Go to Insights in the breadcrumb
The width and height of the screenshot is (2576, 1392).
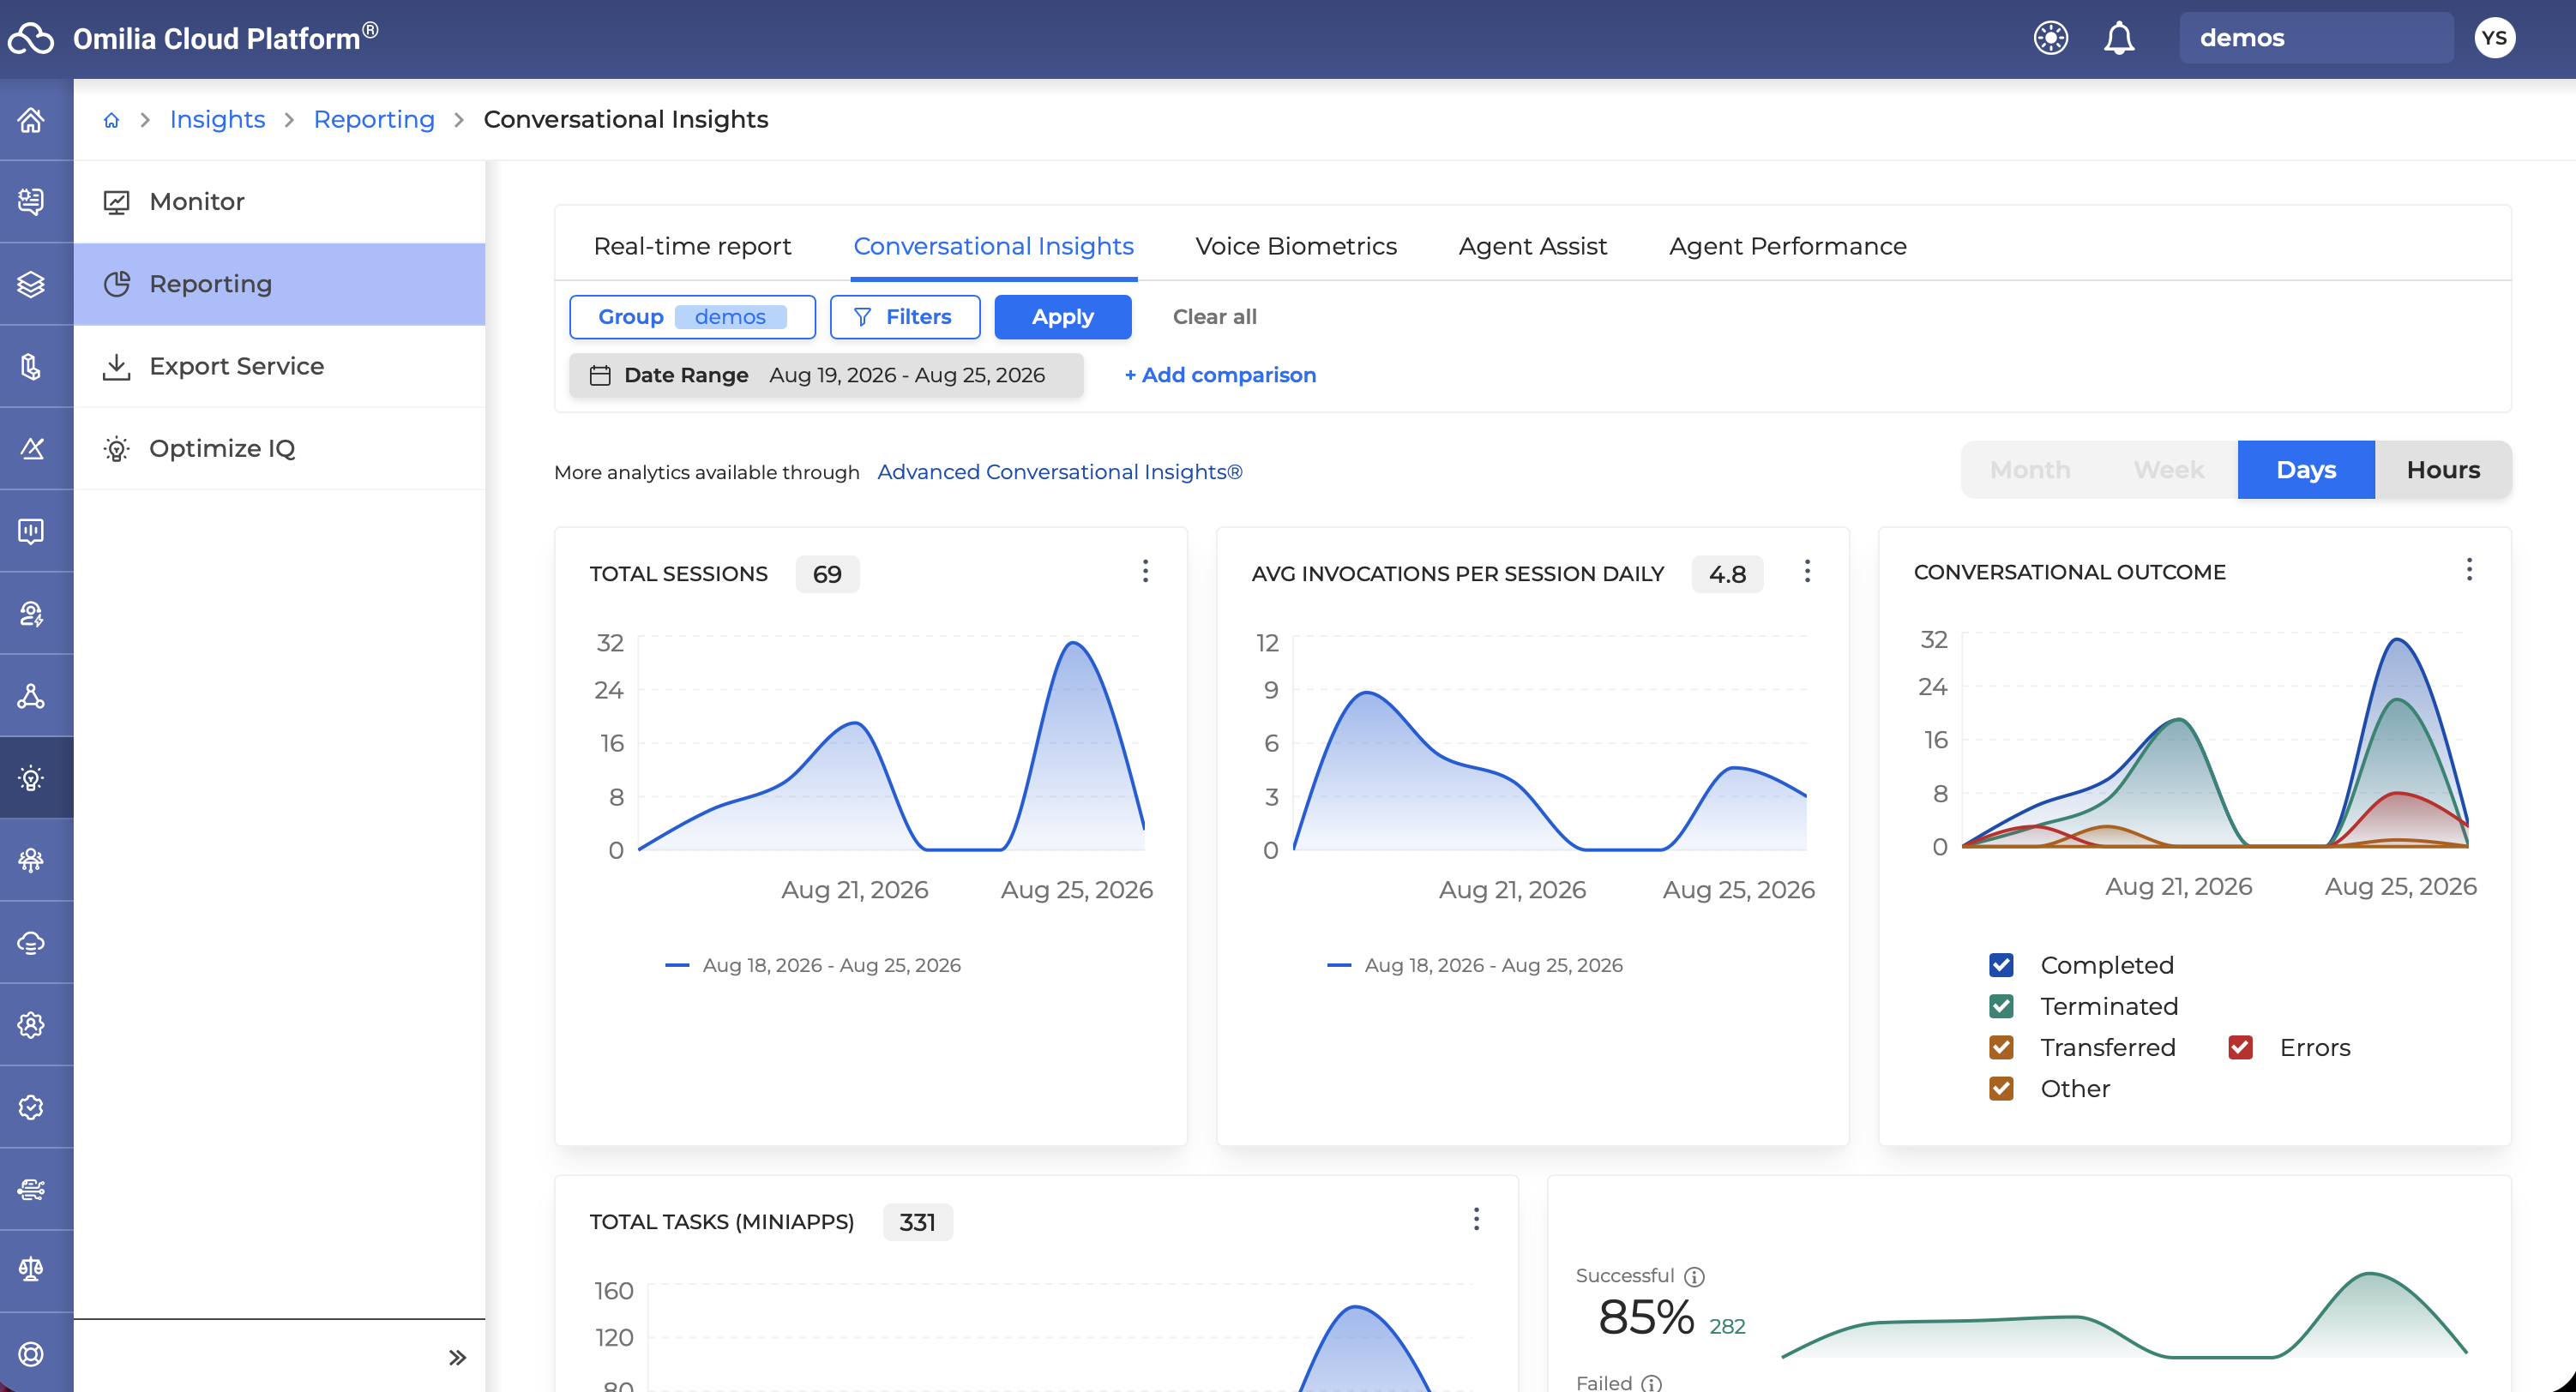(217, 120)
